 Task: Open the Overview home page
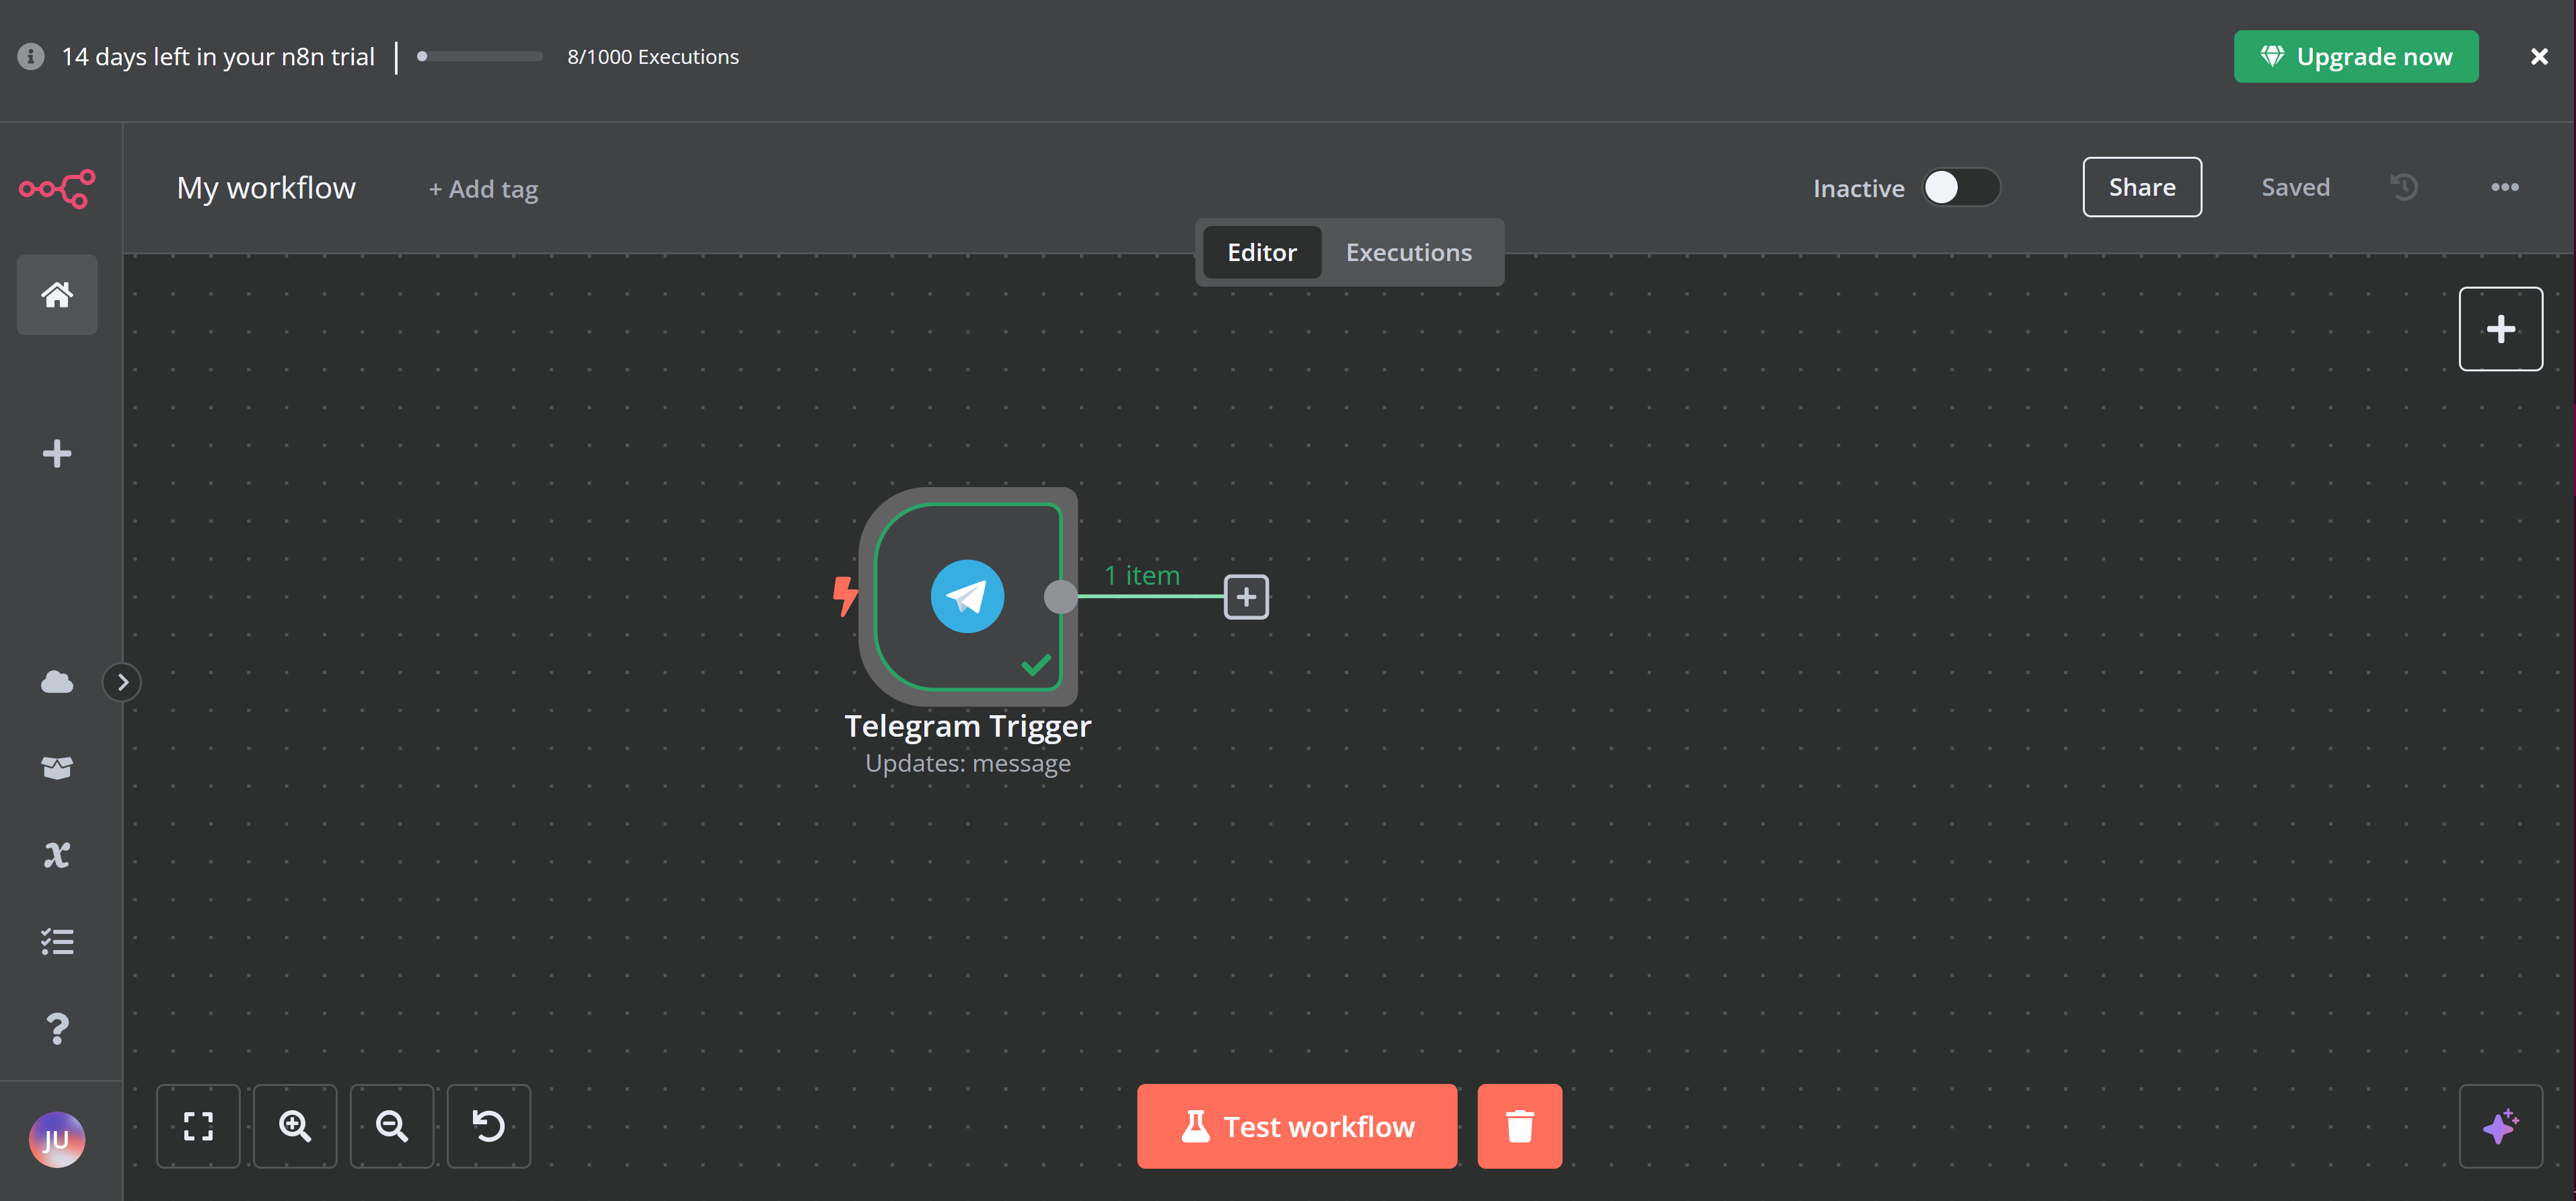click(57, 294)
